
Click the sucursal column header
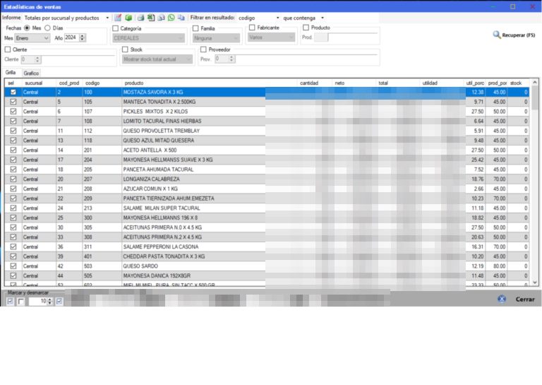tap(39, 83)
